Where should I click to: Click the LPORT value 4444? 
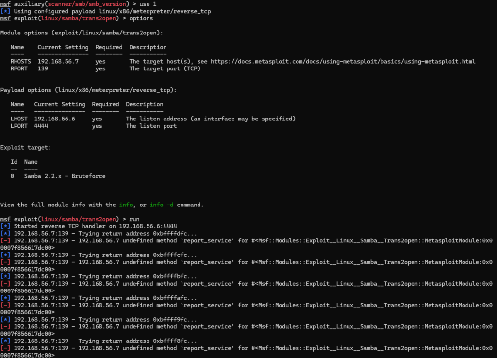[41, 126]
